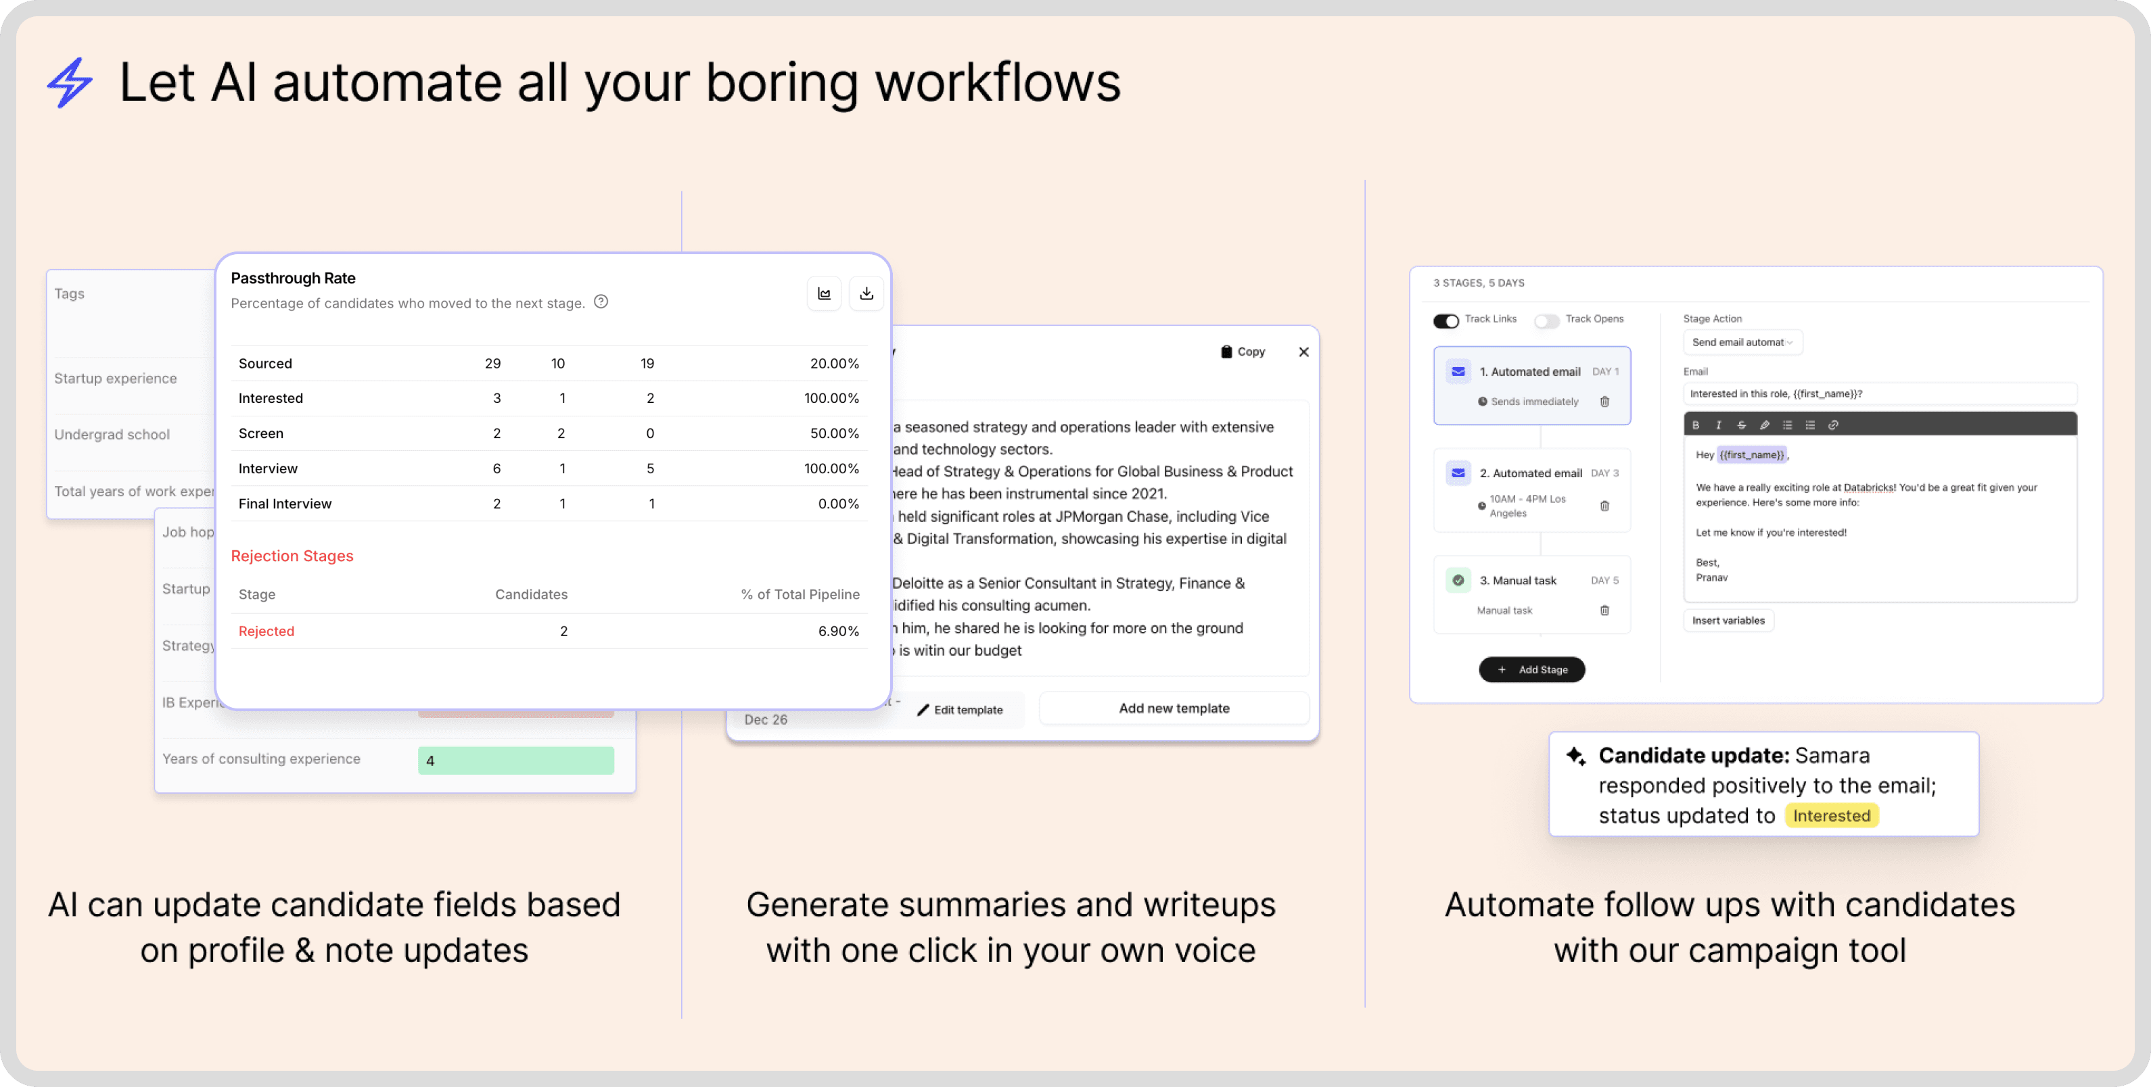Viewport: 2151px width, 1087px height.
Task: Insert numbered list in email editor
Action: (1809, 425)
